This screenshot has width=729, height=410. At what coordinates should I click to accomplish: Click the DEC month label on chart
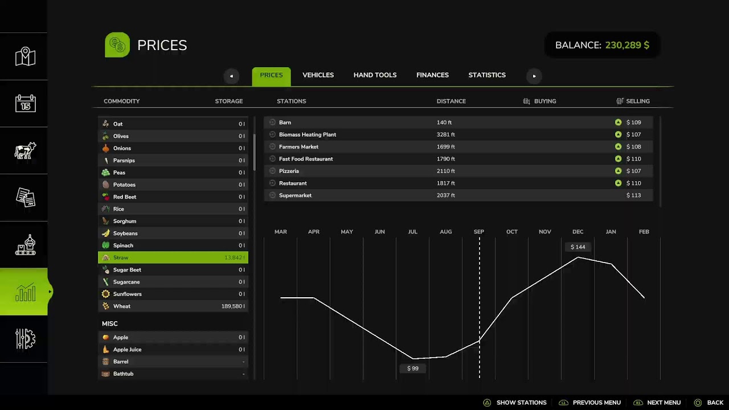(x=578, y=232)
